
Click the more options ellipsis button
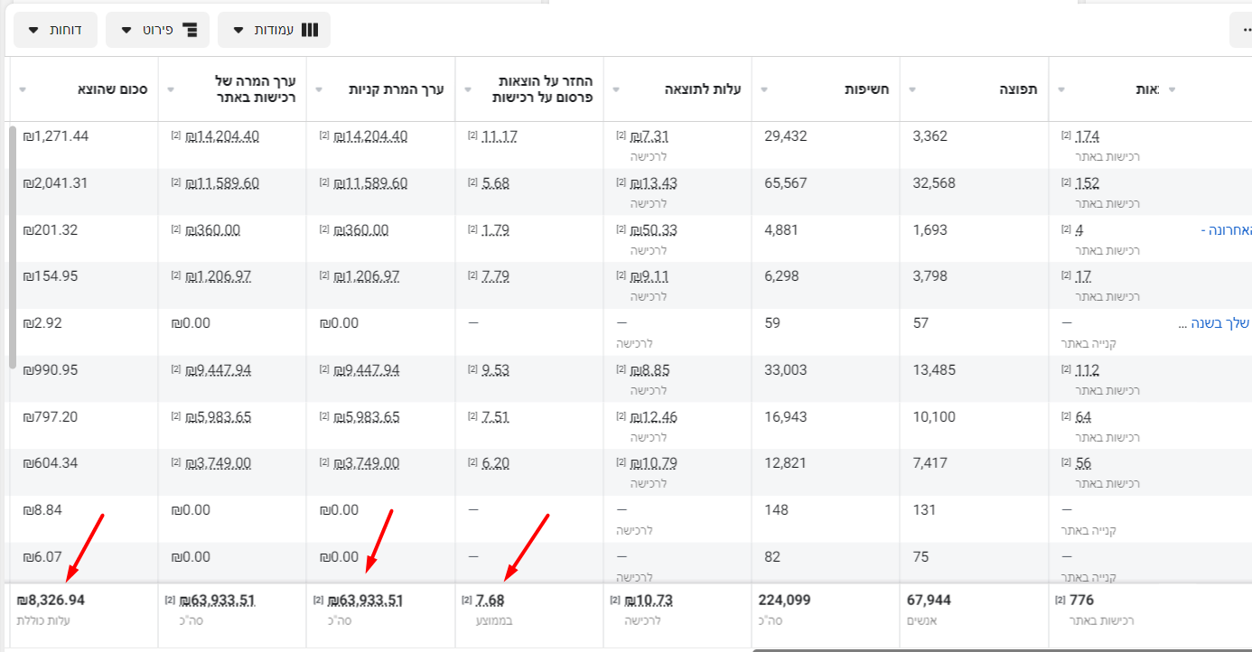pos(1244,30)
